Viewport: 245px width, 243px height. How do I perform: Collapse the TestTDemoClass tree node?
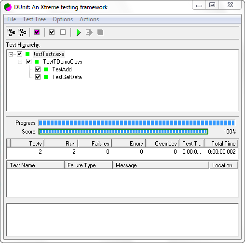[x=20, y=62]
